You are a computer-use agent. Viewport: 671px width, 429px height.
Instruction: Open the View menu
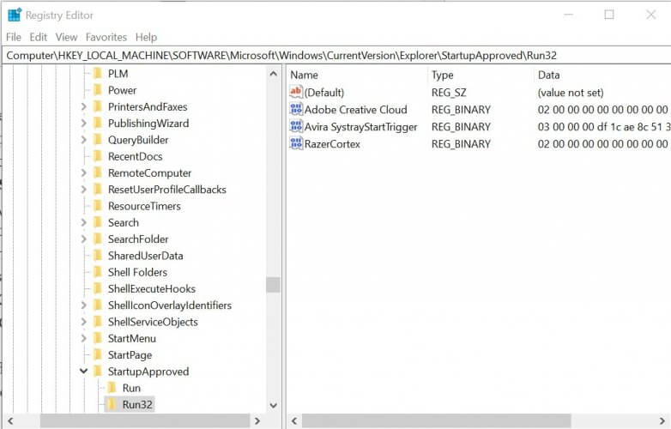[66, 37]
